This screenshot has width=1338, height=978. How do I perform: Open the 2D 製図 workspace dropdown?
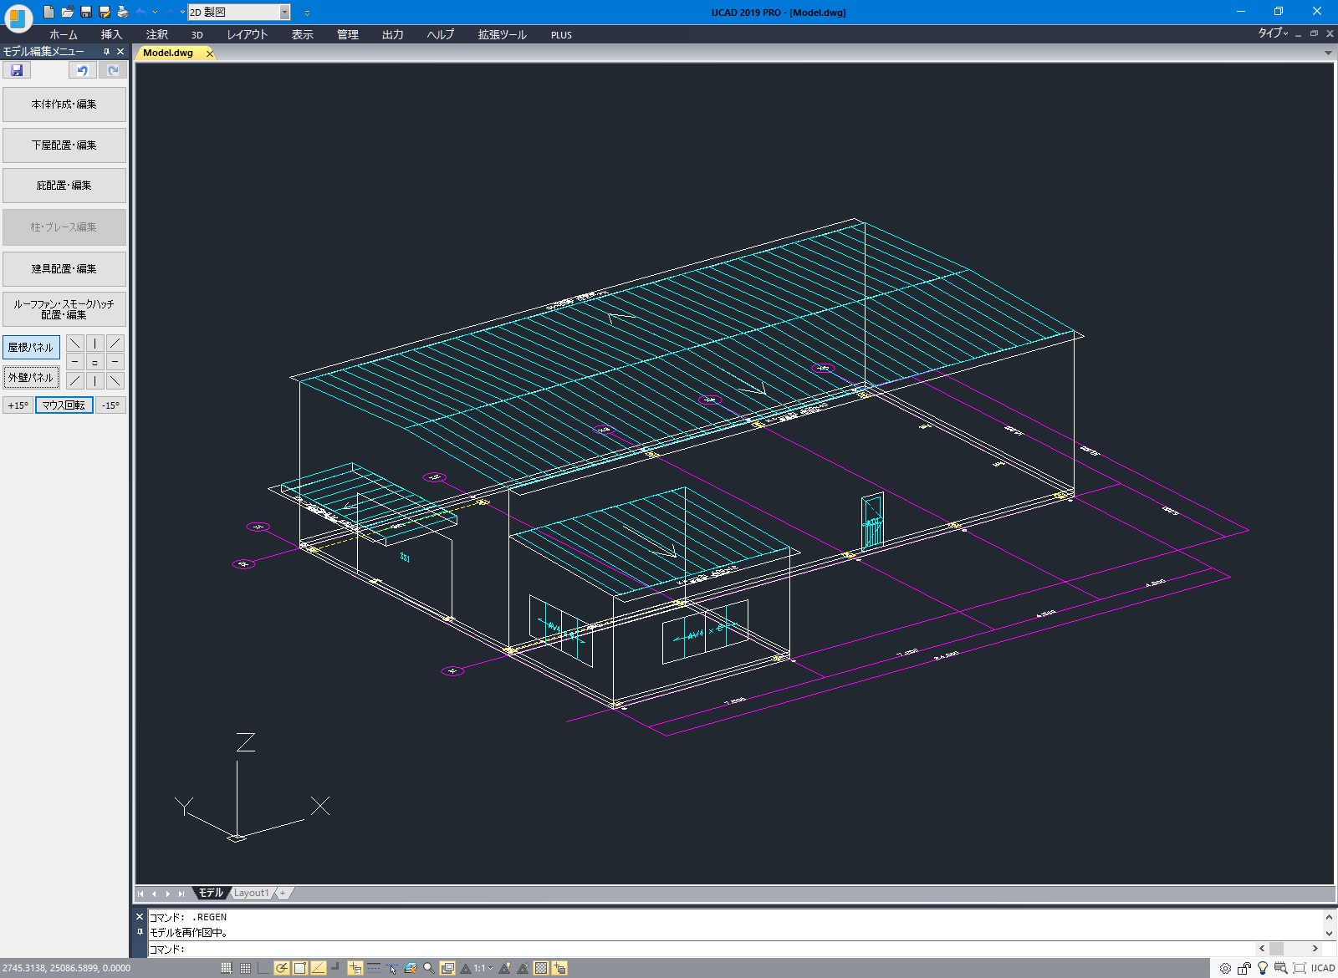[x=284, y=12]
